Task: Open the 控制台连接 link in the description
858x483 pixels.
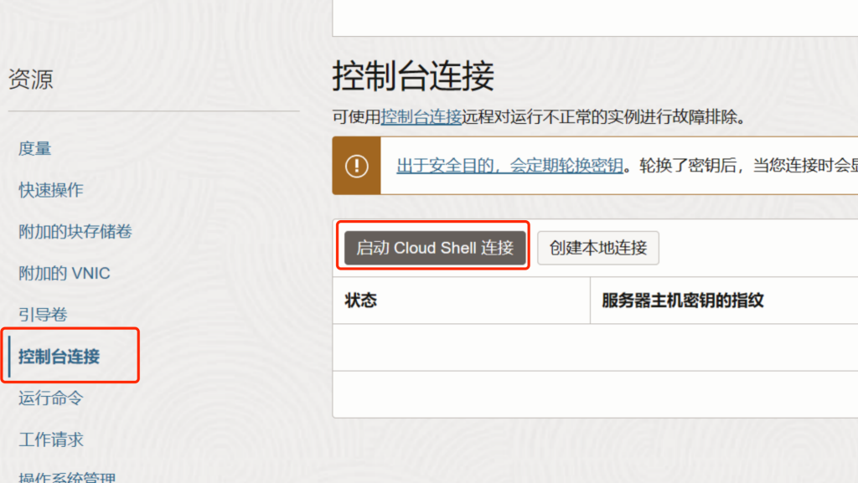Action: 421,117
